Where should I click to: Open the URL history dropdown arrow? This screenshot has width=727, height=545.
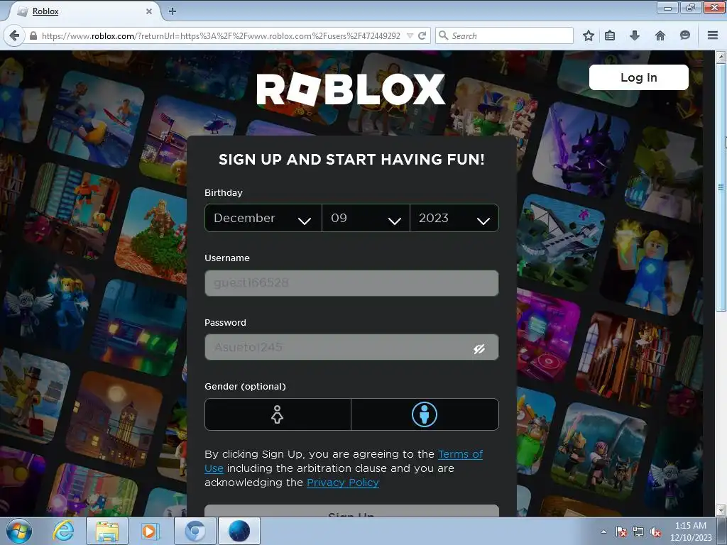410,35
